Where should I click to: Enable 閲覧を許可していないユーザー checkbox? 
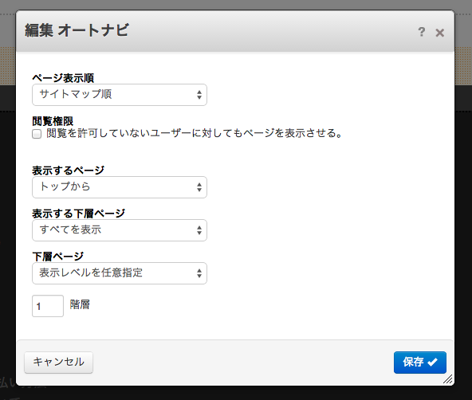pos(37,134)
